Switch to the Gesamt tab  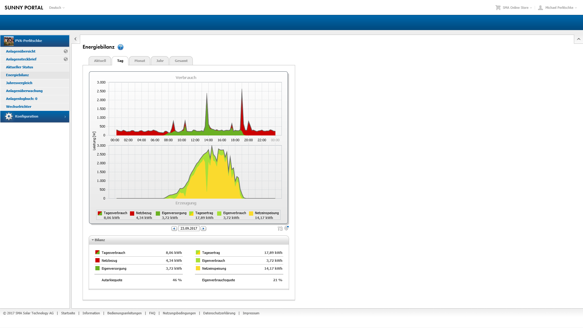click(181, 61)
